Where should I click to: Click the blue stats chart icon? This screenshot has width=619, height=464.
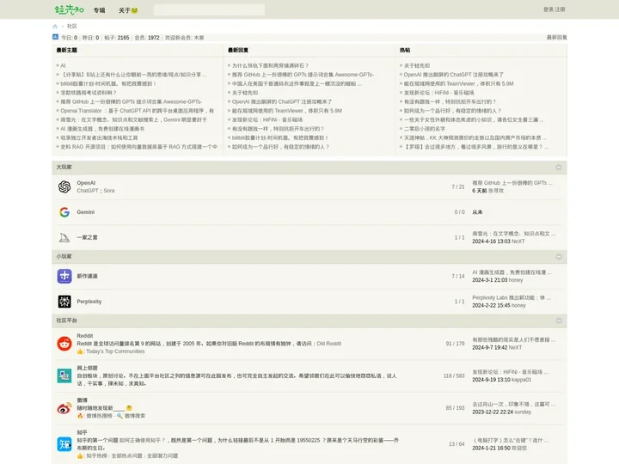(55, 37)
